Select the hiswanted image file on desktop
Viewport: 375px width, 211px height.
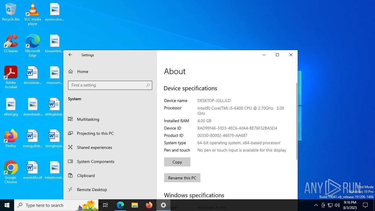(54, 44)
